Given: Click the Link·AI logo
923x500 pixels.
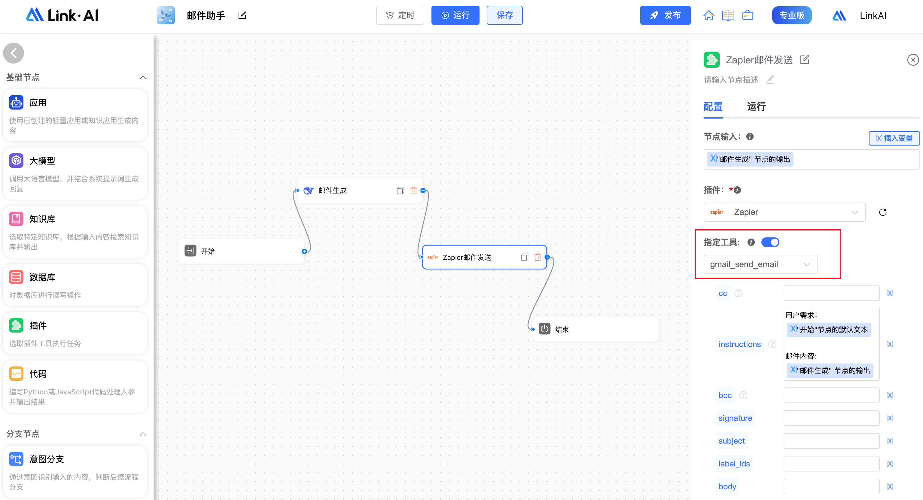Looking at the screenshot, I should tap(62, 15).
